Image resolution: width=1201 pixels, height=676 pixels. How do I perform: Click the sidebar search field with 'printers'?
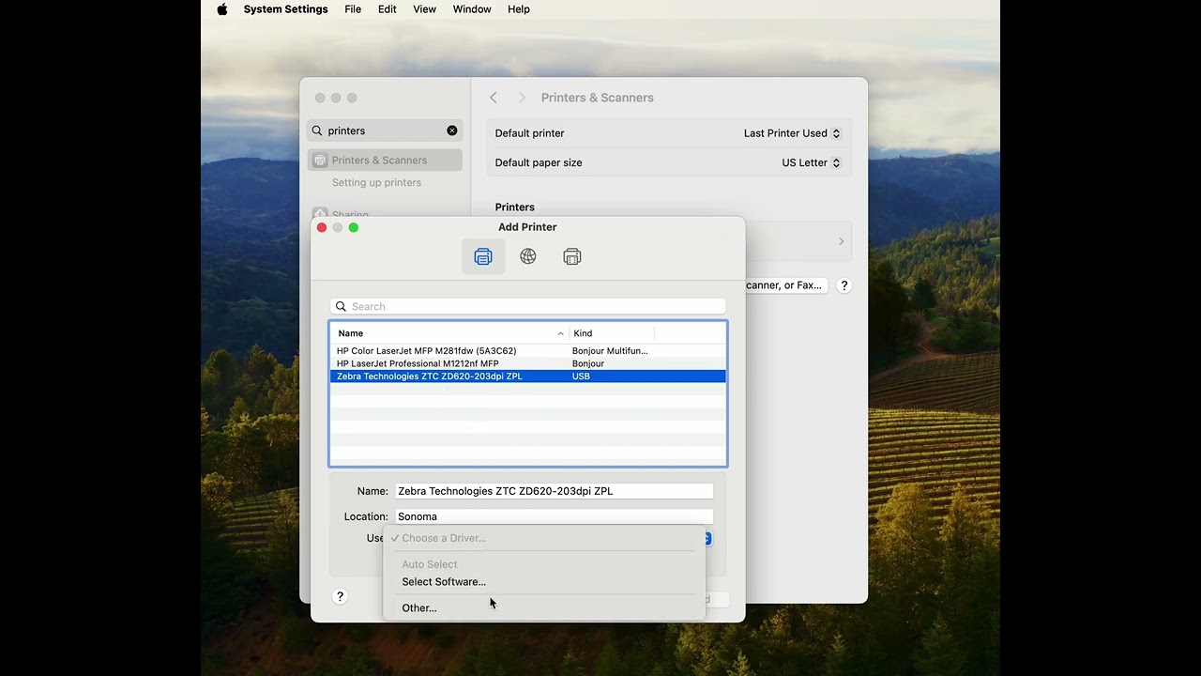[x=385, y=131]
